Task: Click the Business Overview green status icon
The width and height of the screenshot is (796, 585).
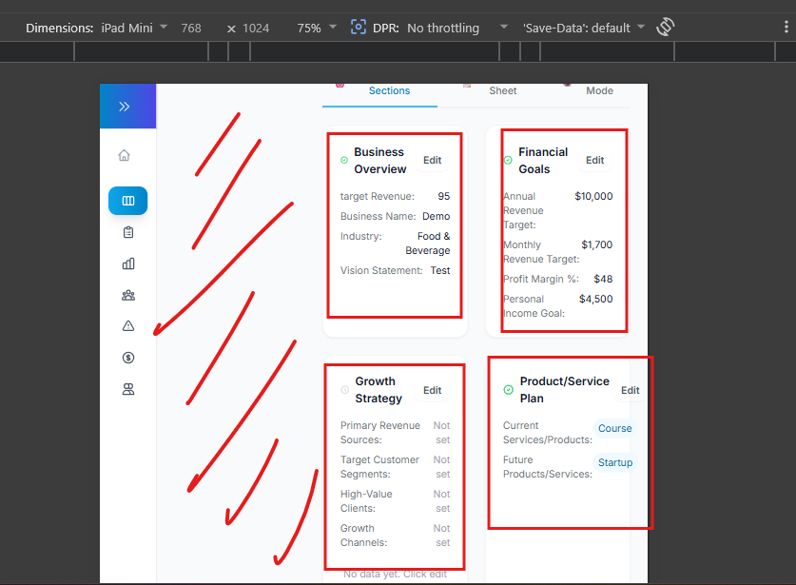Action: coord(344,160)
